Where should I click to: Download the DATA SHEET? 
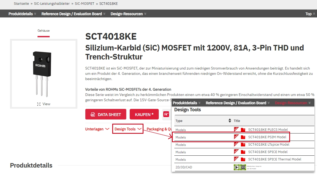tap(106, 114)
